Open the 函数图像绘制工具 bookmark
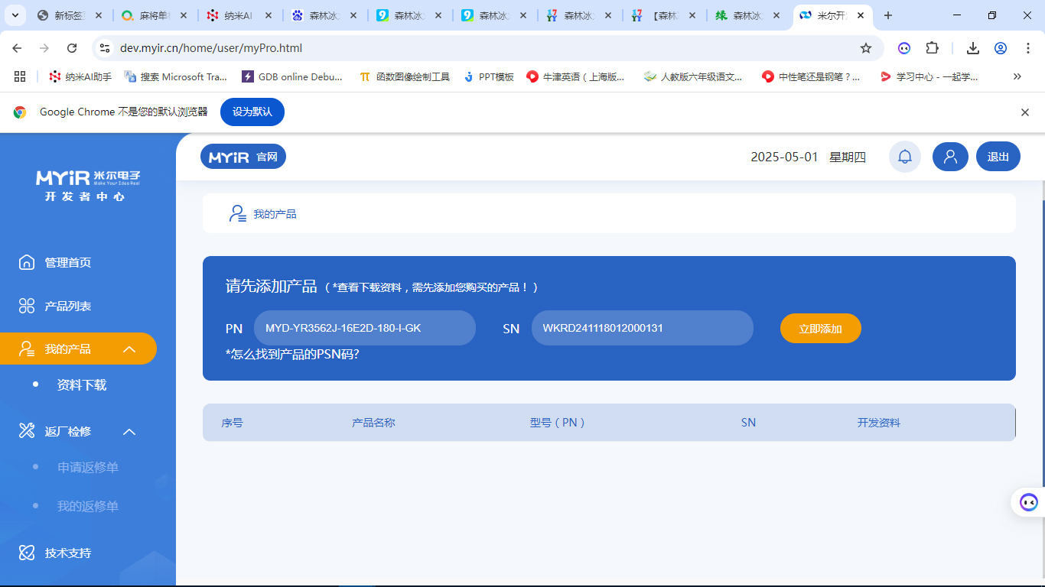This screenshot has width=1045, height=587. click(405, 76)
